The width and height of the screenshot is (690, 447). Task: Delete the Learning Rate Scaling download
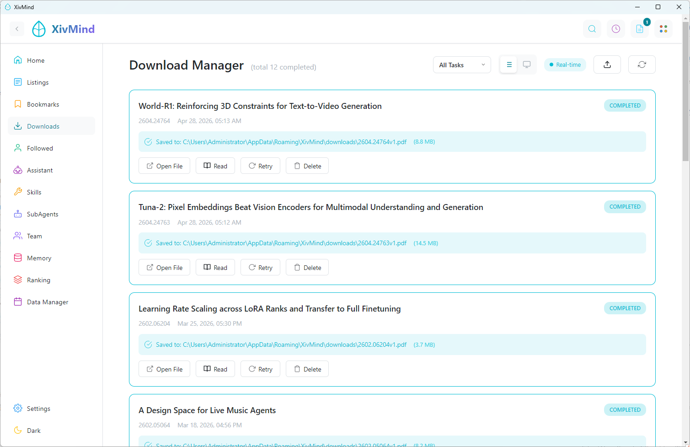[x=307, y=369]
